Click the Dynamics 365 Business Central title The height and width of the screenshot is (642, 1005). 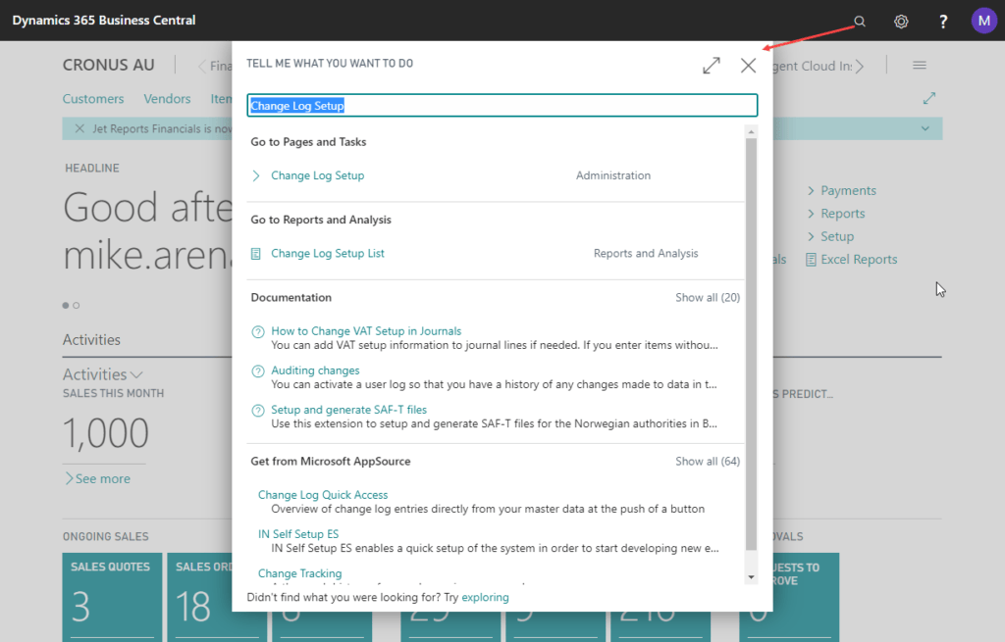104,20
